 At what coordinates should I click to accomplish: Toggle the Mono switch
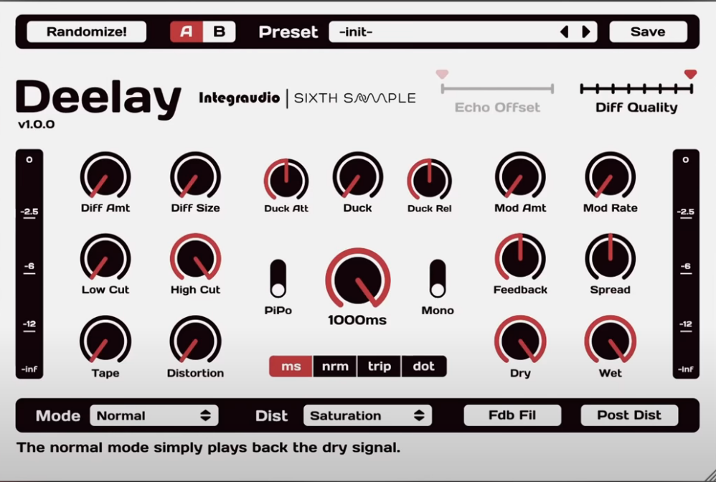[437, 278]
